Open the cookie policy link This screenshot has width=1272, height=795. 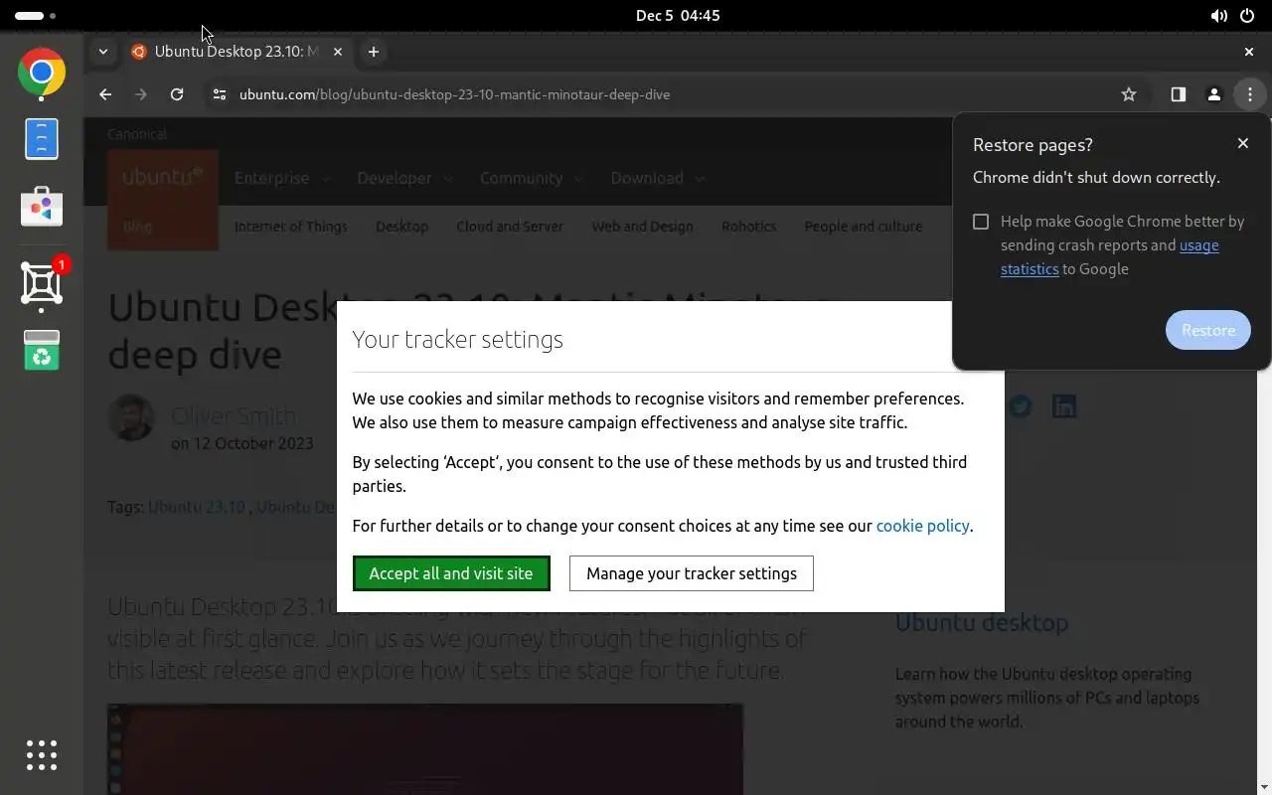(922, 526)
